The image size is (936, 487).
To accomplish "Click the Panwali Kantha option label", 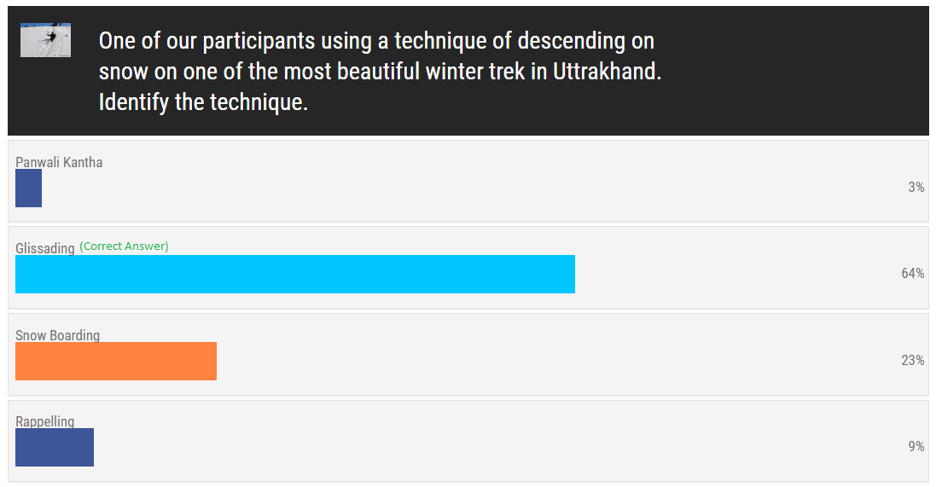I will (x=59, y=162).
